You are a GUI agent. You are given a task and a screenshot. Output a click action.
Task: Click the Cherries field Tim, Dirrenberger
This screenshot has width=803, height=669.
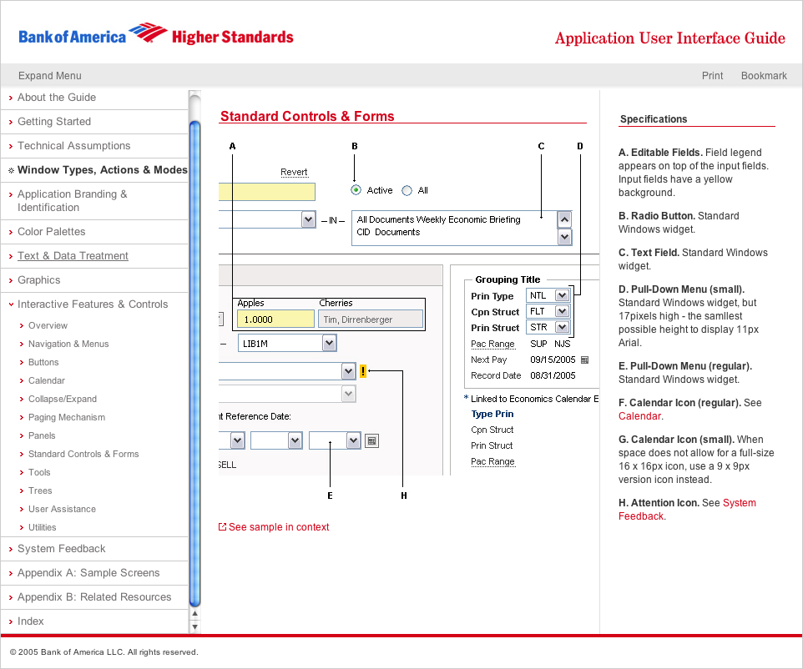coord(371,319)
